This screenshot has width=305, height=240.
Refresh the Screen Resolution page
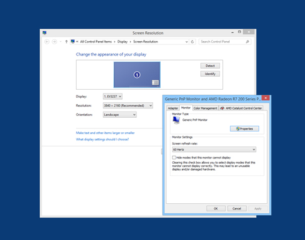[192, 42]
